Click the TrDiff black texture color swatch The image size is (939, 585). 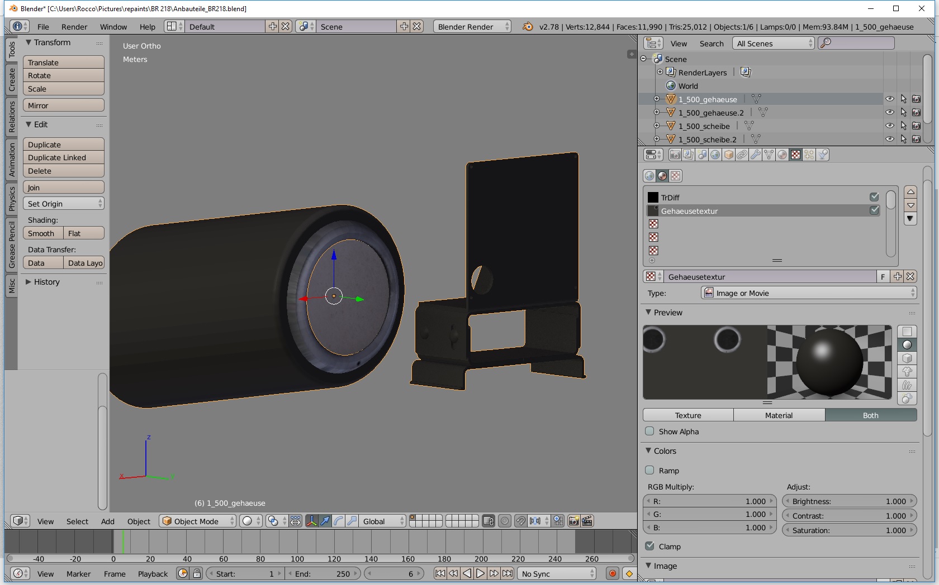tap(653, 198)
